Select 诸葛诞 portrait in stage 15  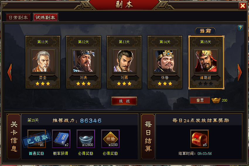pos(206,61)
